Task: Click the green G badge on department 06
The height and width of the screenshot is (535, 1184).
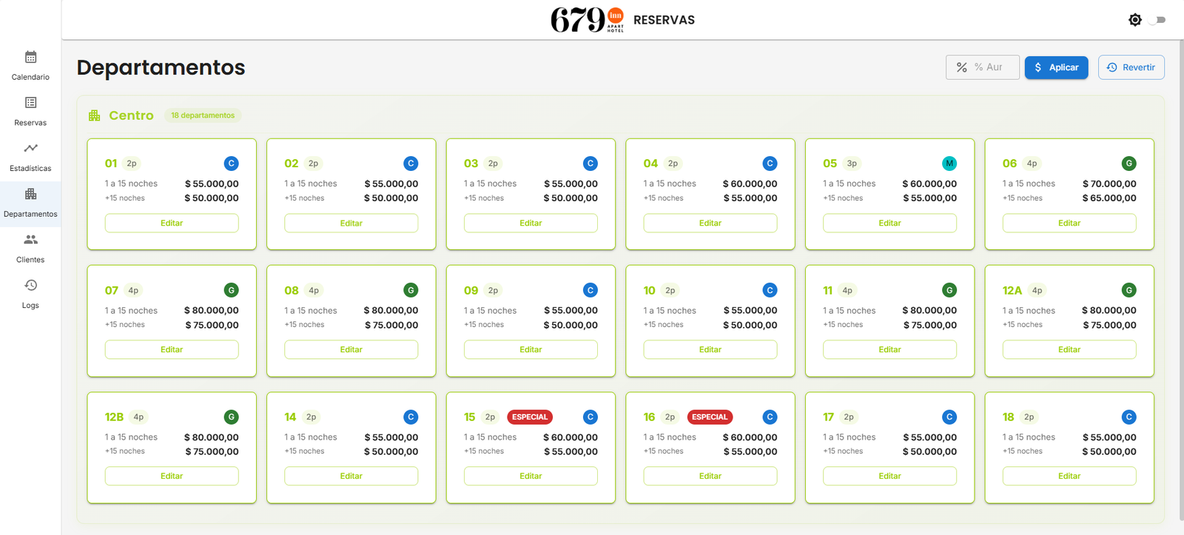Action: coord(1128,164)
